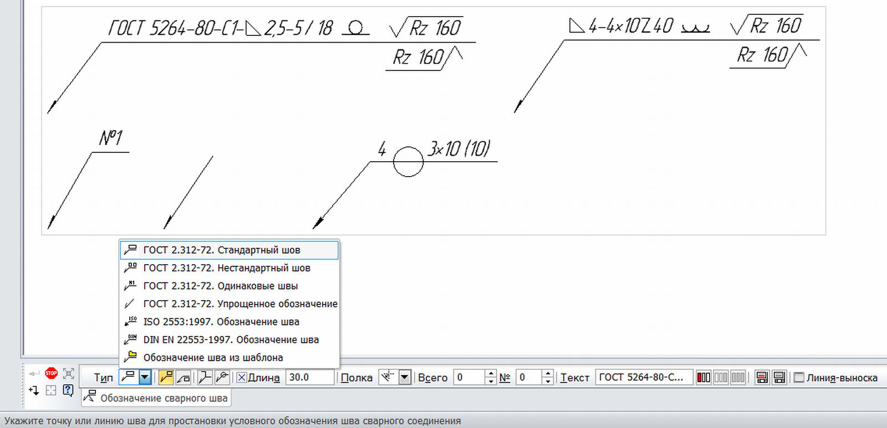Select DIN EN 22553-1997. Обозначение шва
This screenshot has width=887, height=428.
tap(229, 339)
